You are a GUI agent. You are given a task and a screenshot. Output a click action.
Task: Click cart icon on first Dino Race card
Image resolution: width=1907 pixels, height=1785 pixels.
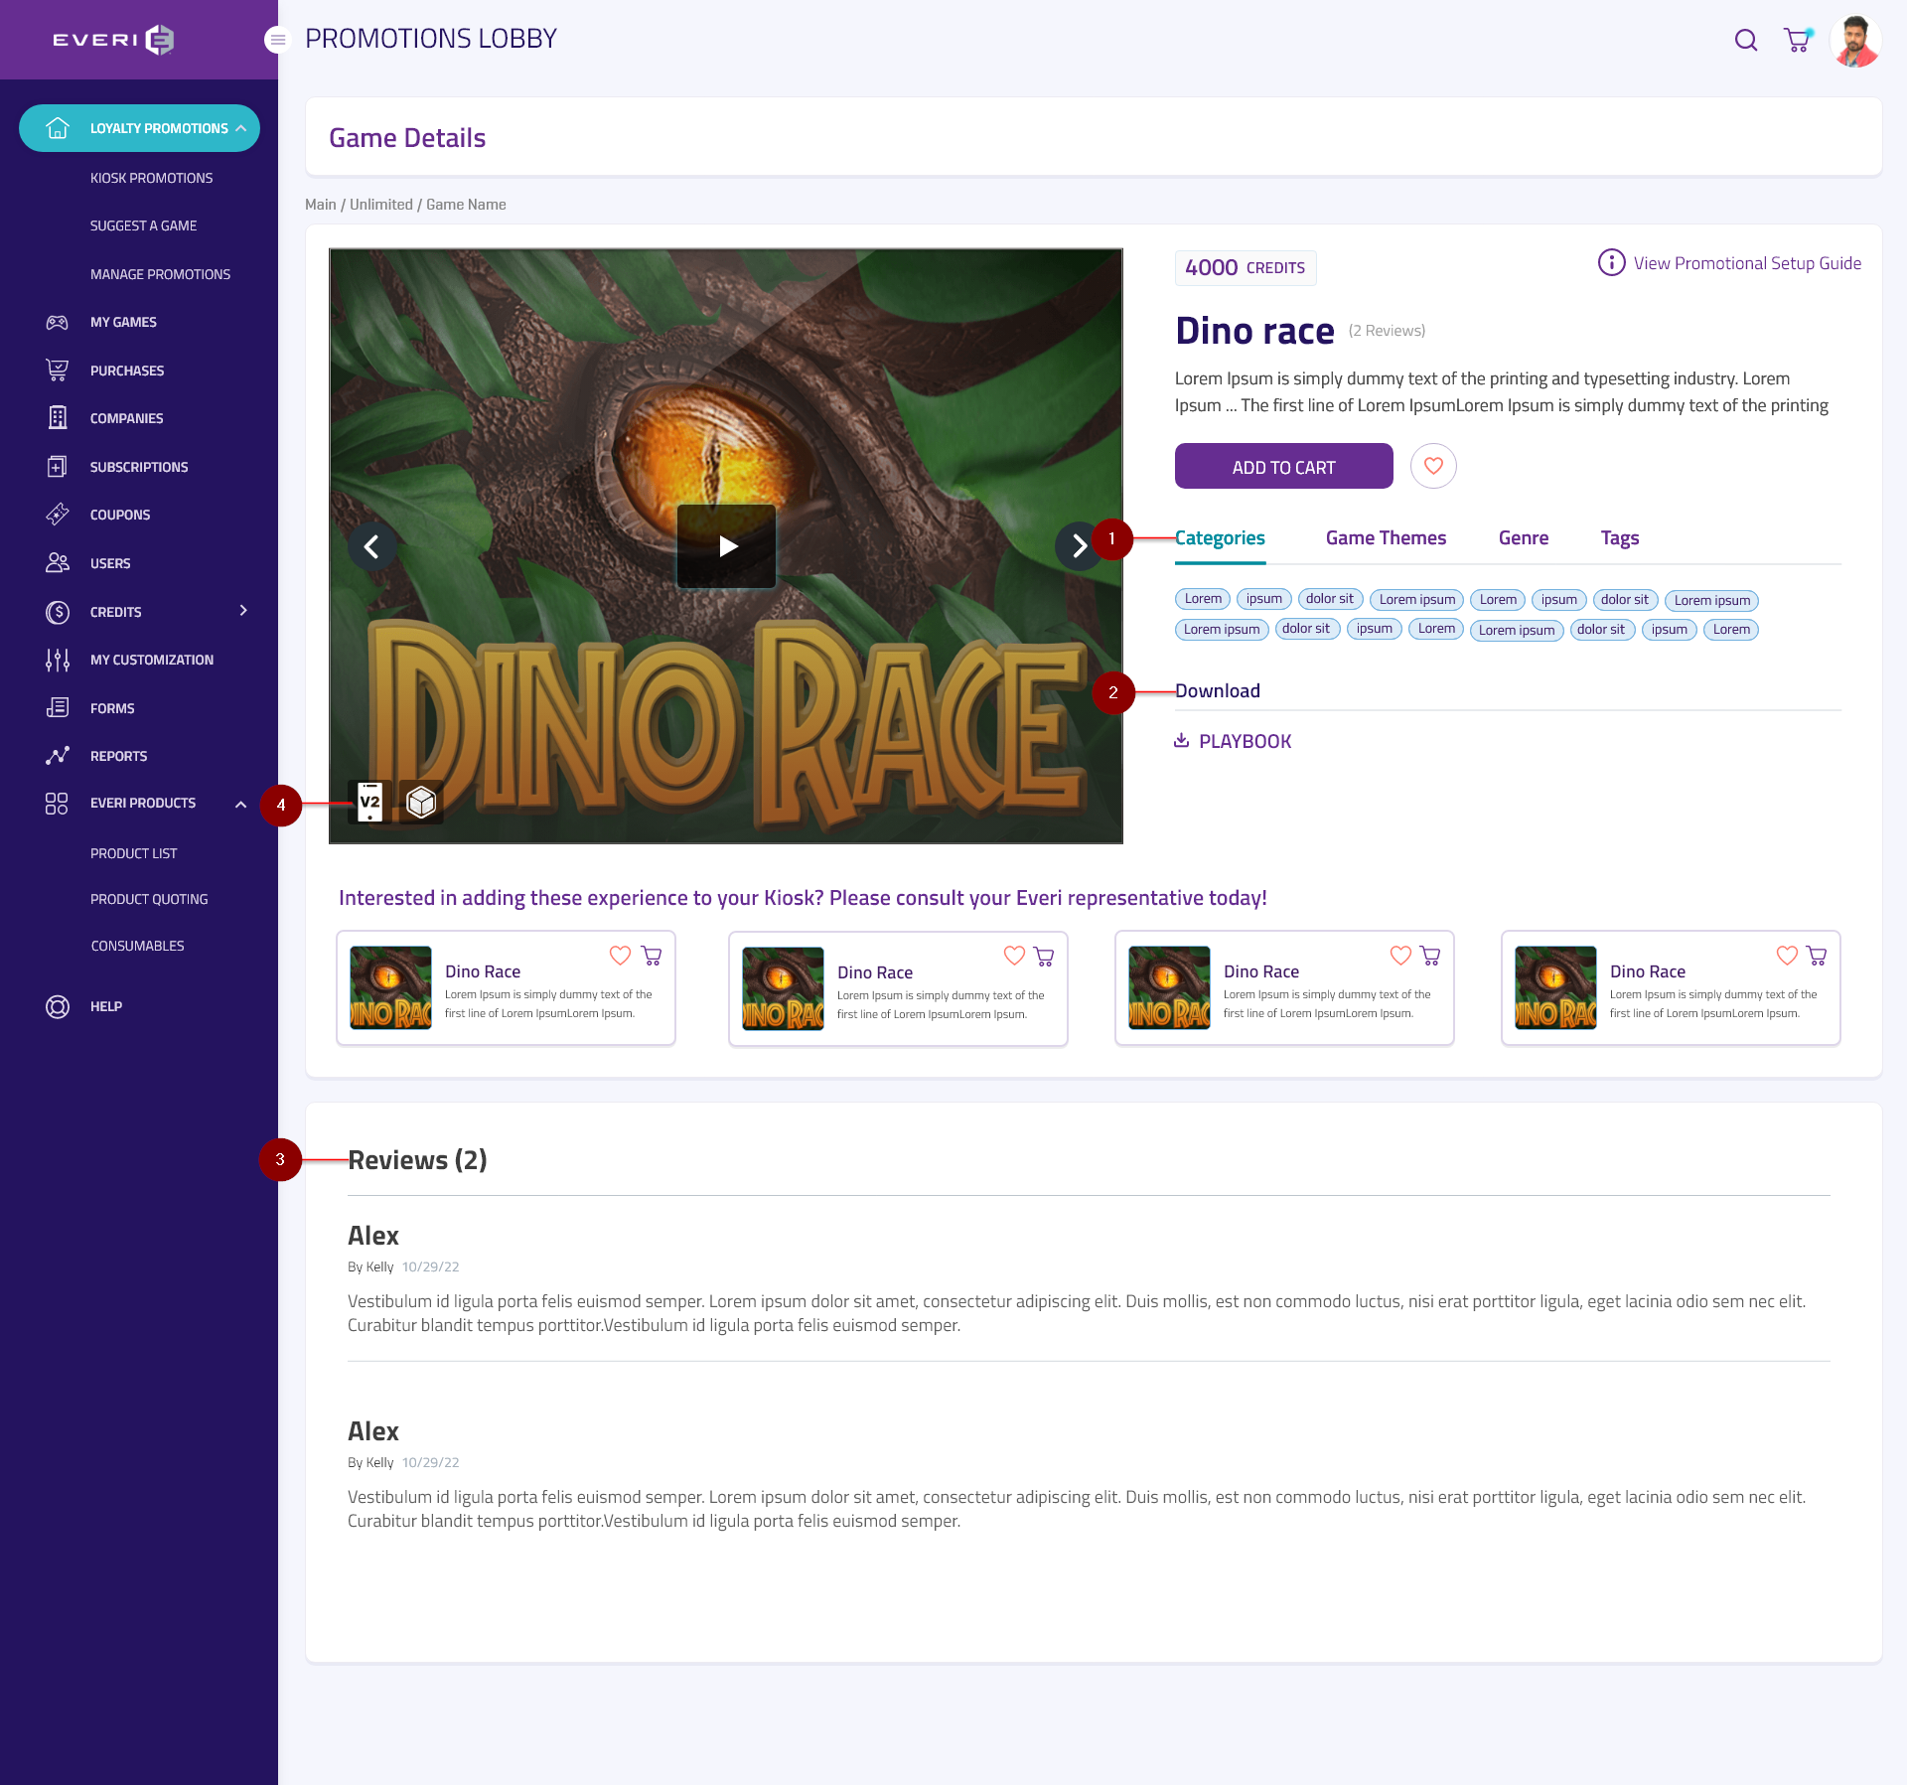(652, 956)
